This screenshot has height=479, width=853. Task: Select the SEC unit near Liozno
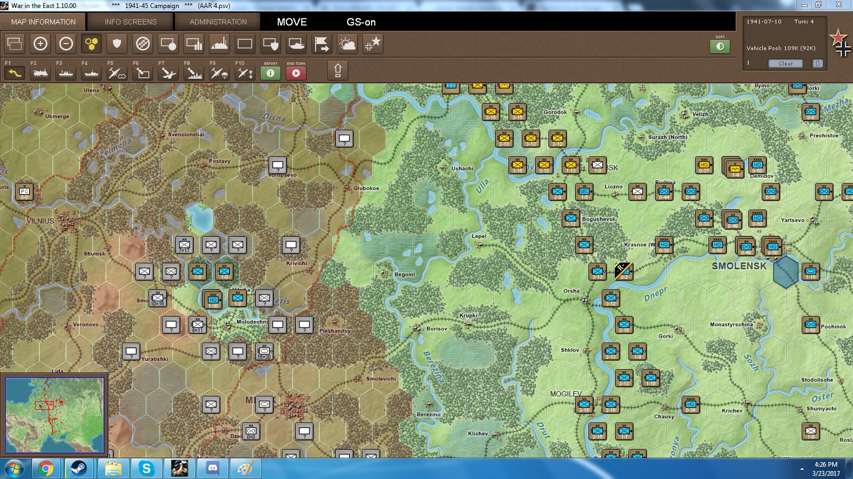tap(584, 192)
